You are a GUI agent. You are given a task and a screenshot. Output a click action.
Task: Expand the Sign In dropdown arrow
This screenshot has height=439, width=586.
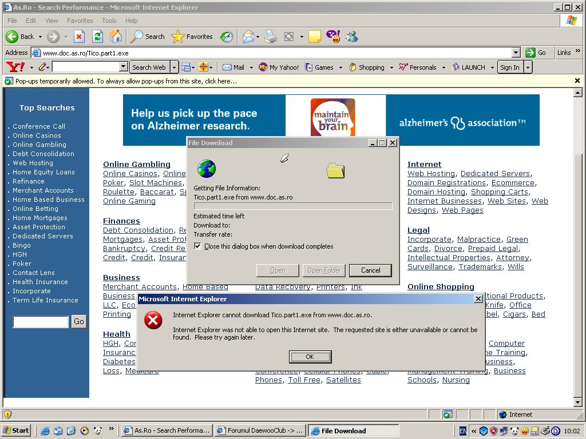[528, 67]
